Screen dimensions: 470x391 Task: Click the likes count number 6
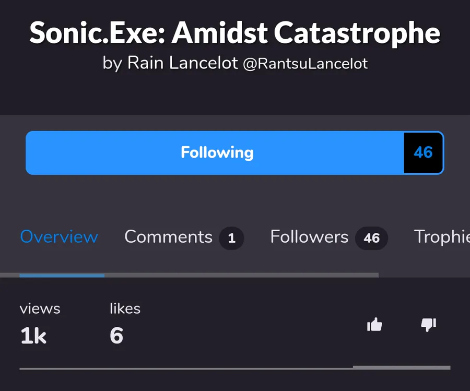116,336
